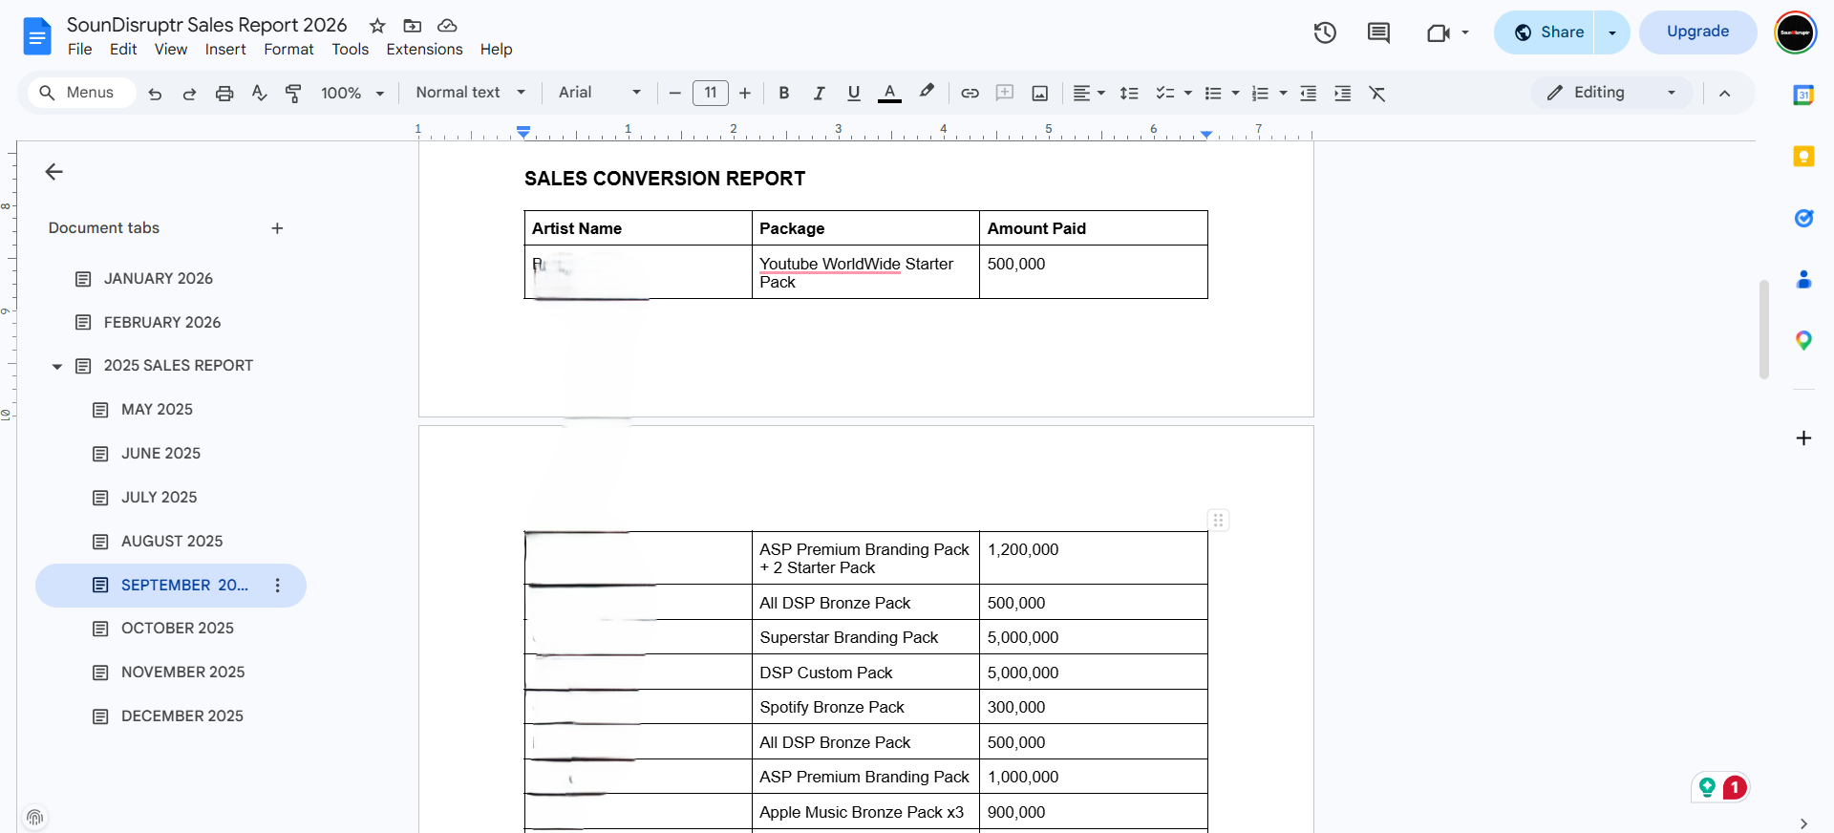
Task: Show comments panel icon
Action: click(1378, 32)
